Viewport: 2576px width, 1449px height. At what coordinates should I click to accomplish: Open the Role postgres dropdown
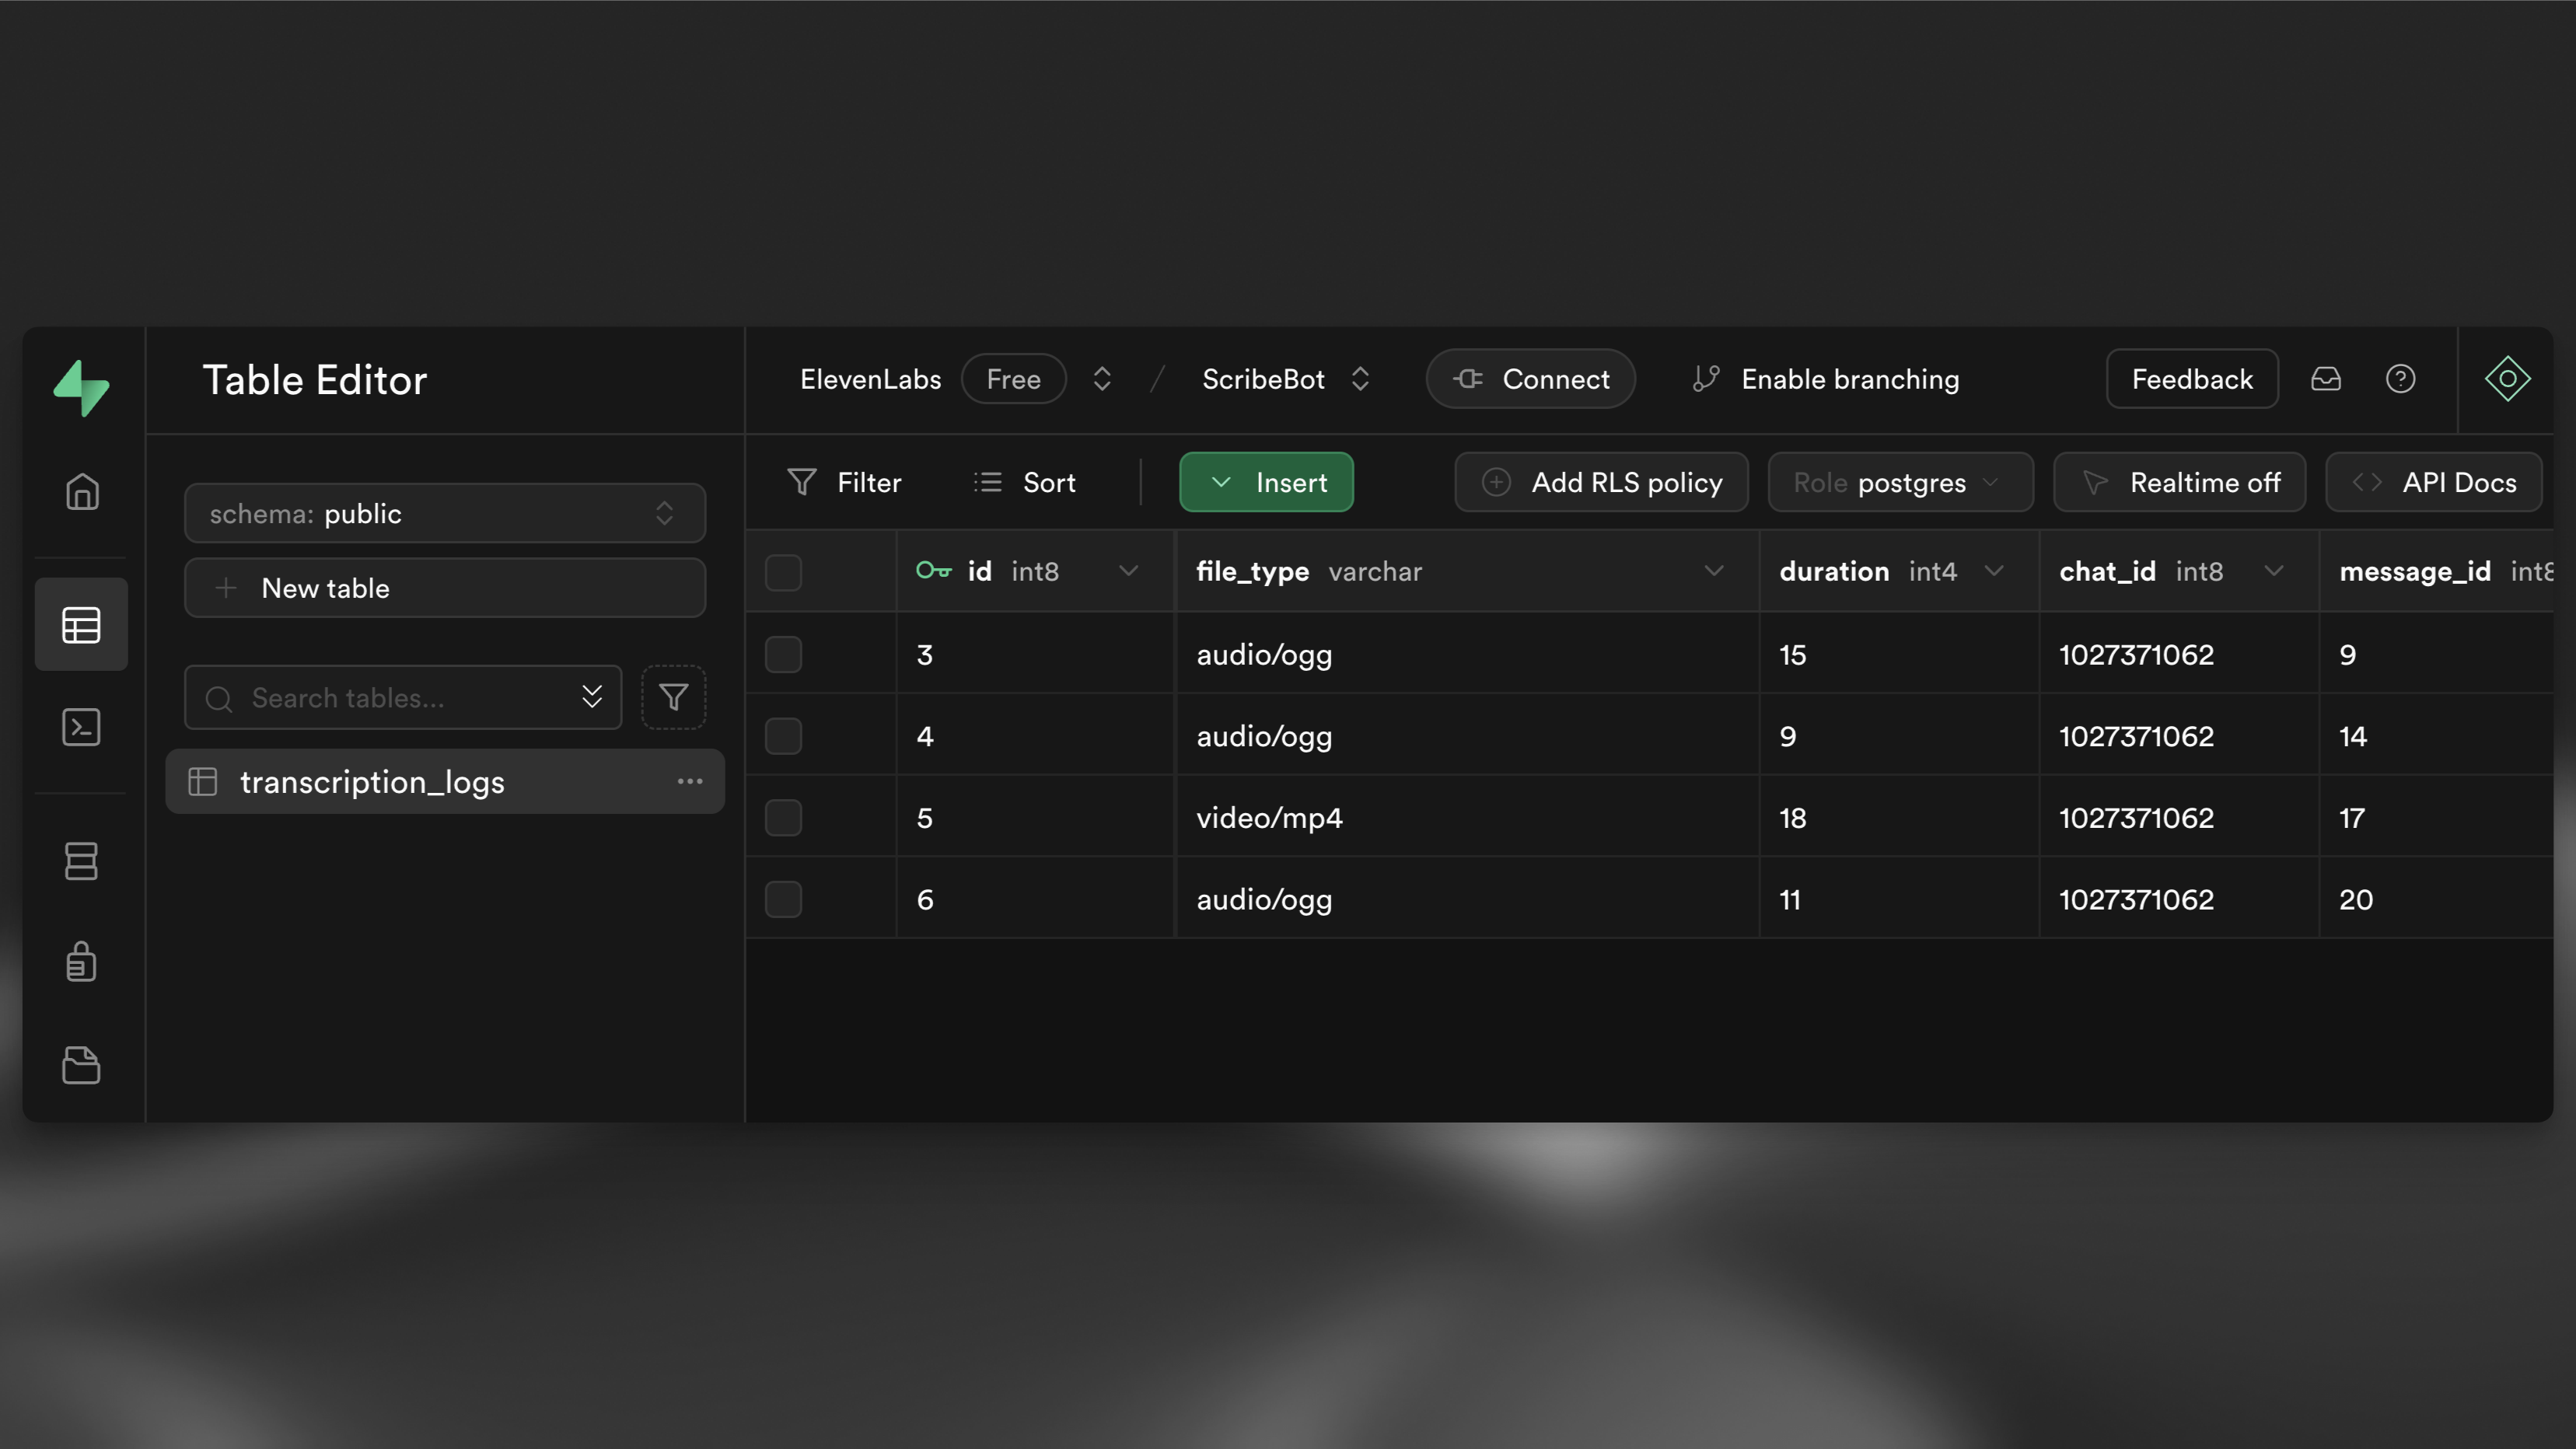tap(1899, 482)
